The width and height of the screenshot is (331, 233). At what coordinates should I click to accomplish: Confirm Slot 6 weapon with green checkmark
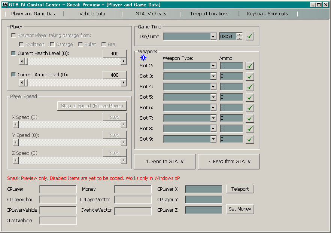[x=250, y=108]
